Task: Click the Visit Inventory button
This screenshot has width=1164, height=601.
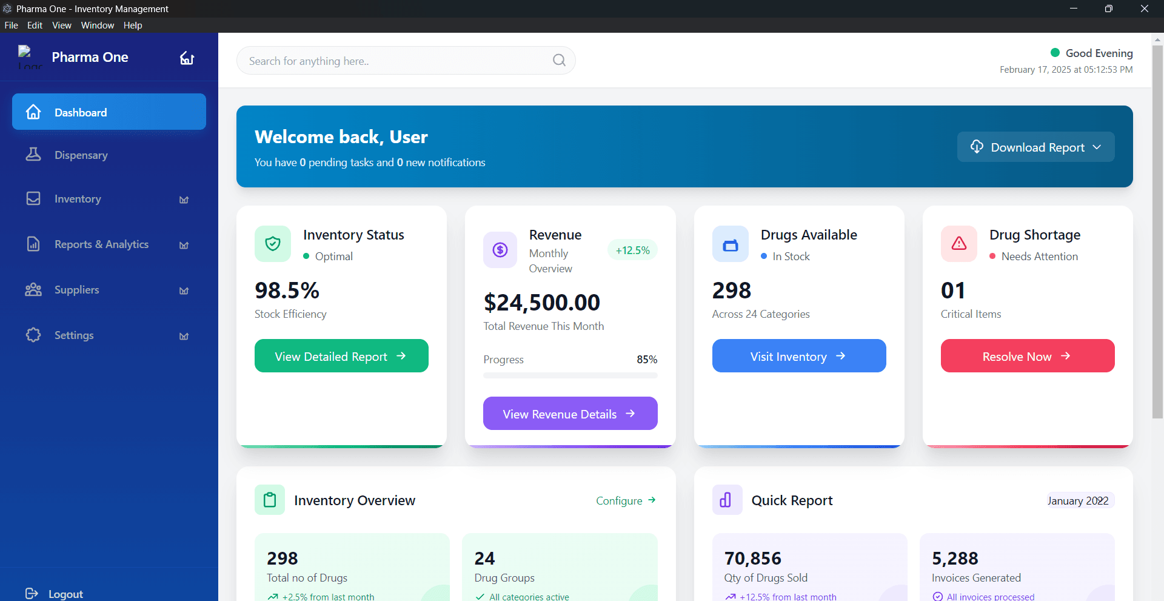Action: 799,356
